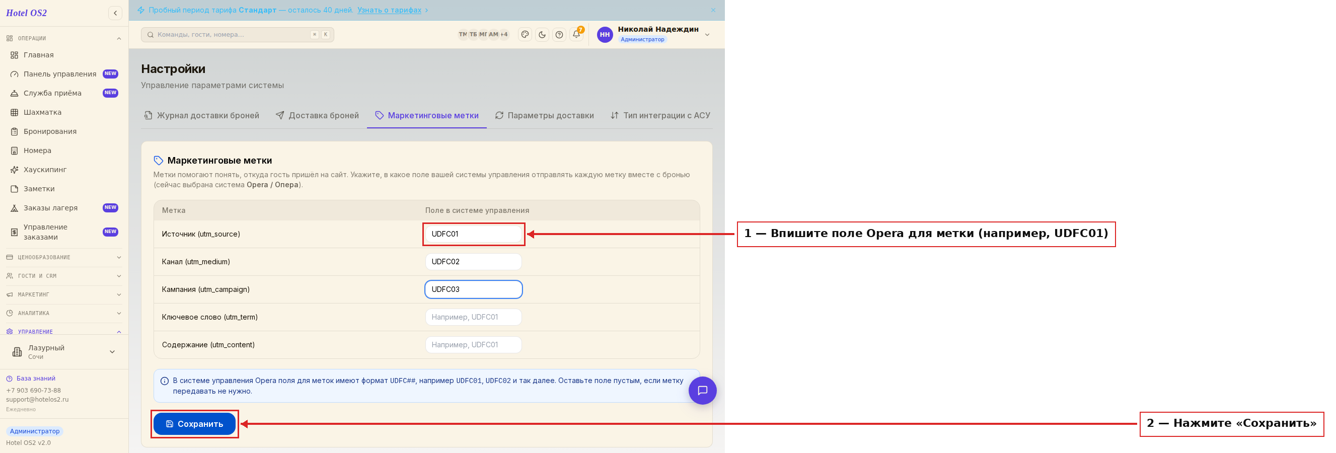Collapse the sidebar with the arrow button

115,13
